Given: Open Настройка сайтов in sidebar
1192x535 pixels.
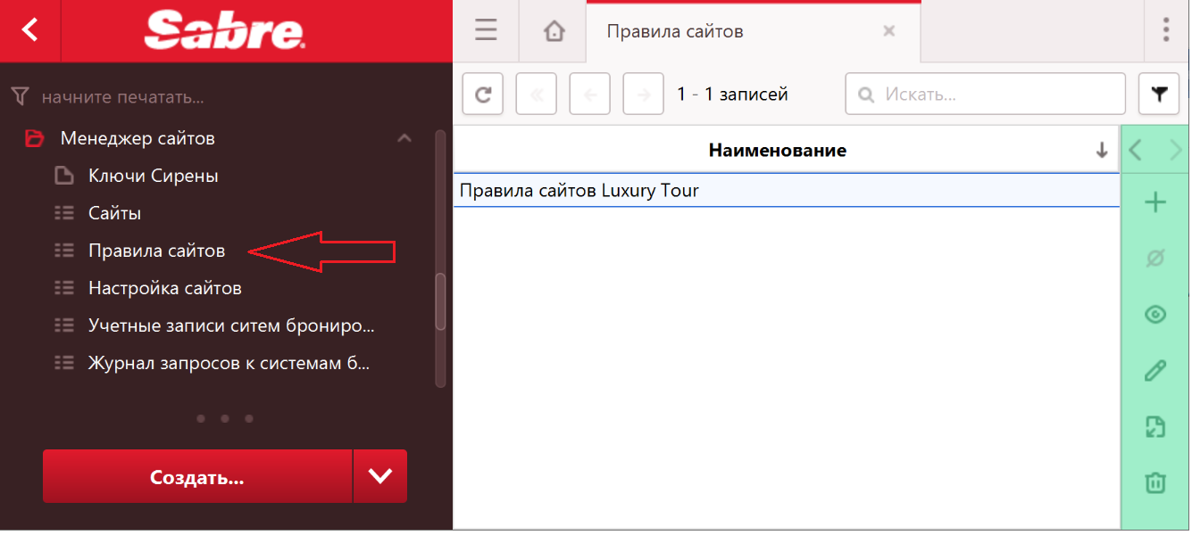Looking at the screenshot, I should [x=164, y=288].
